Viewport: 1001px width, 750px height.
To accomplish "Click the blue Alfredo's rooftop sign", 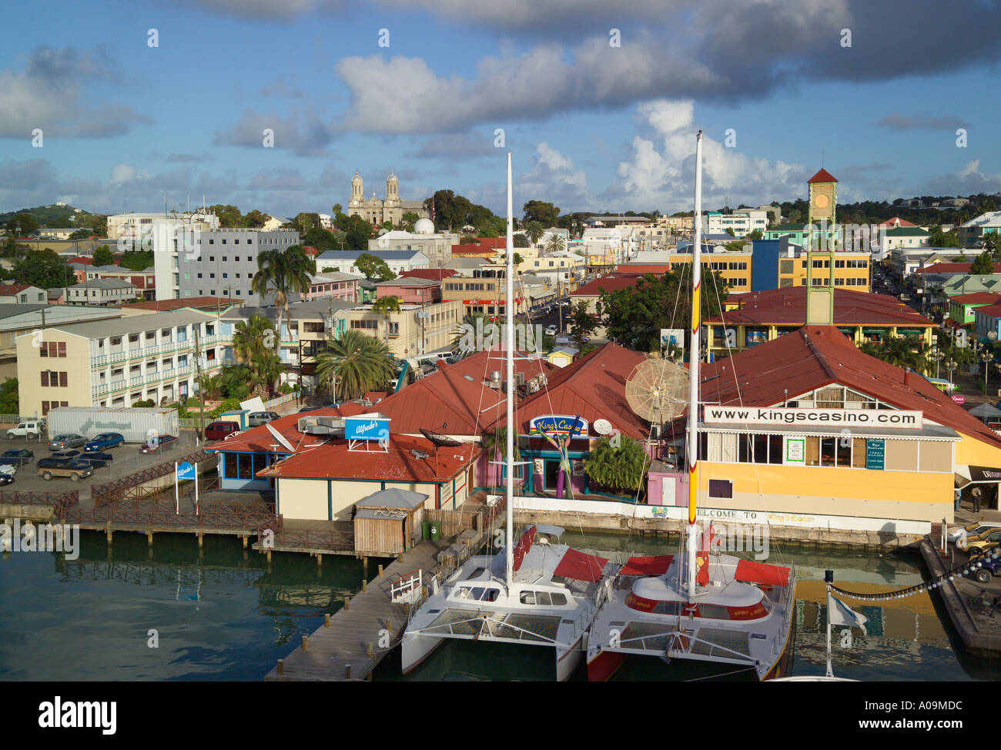I will pos(367,427).
